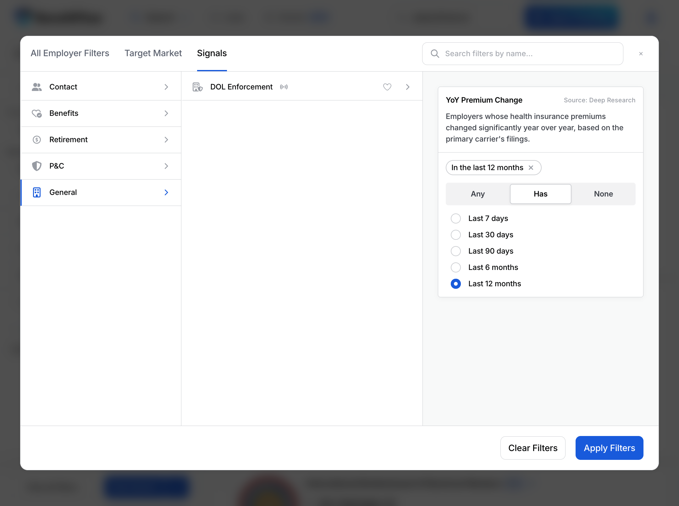Viewport: 679px width, 506px height.
Task: Click the magnifier search icon
Action: tap(435, 54)
